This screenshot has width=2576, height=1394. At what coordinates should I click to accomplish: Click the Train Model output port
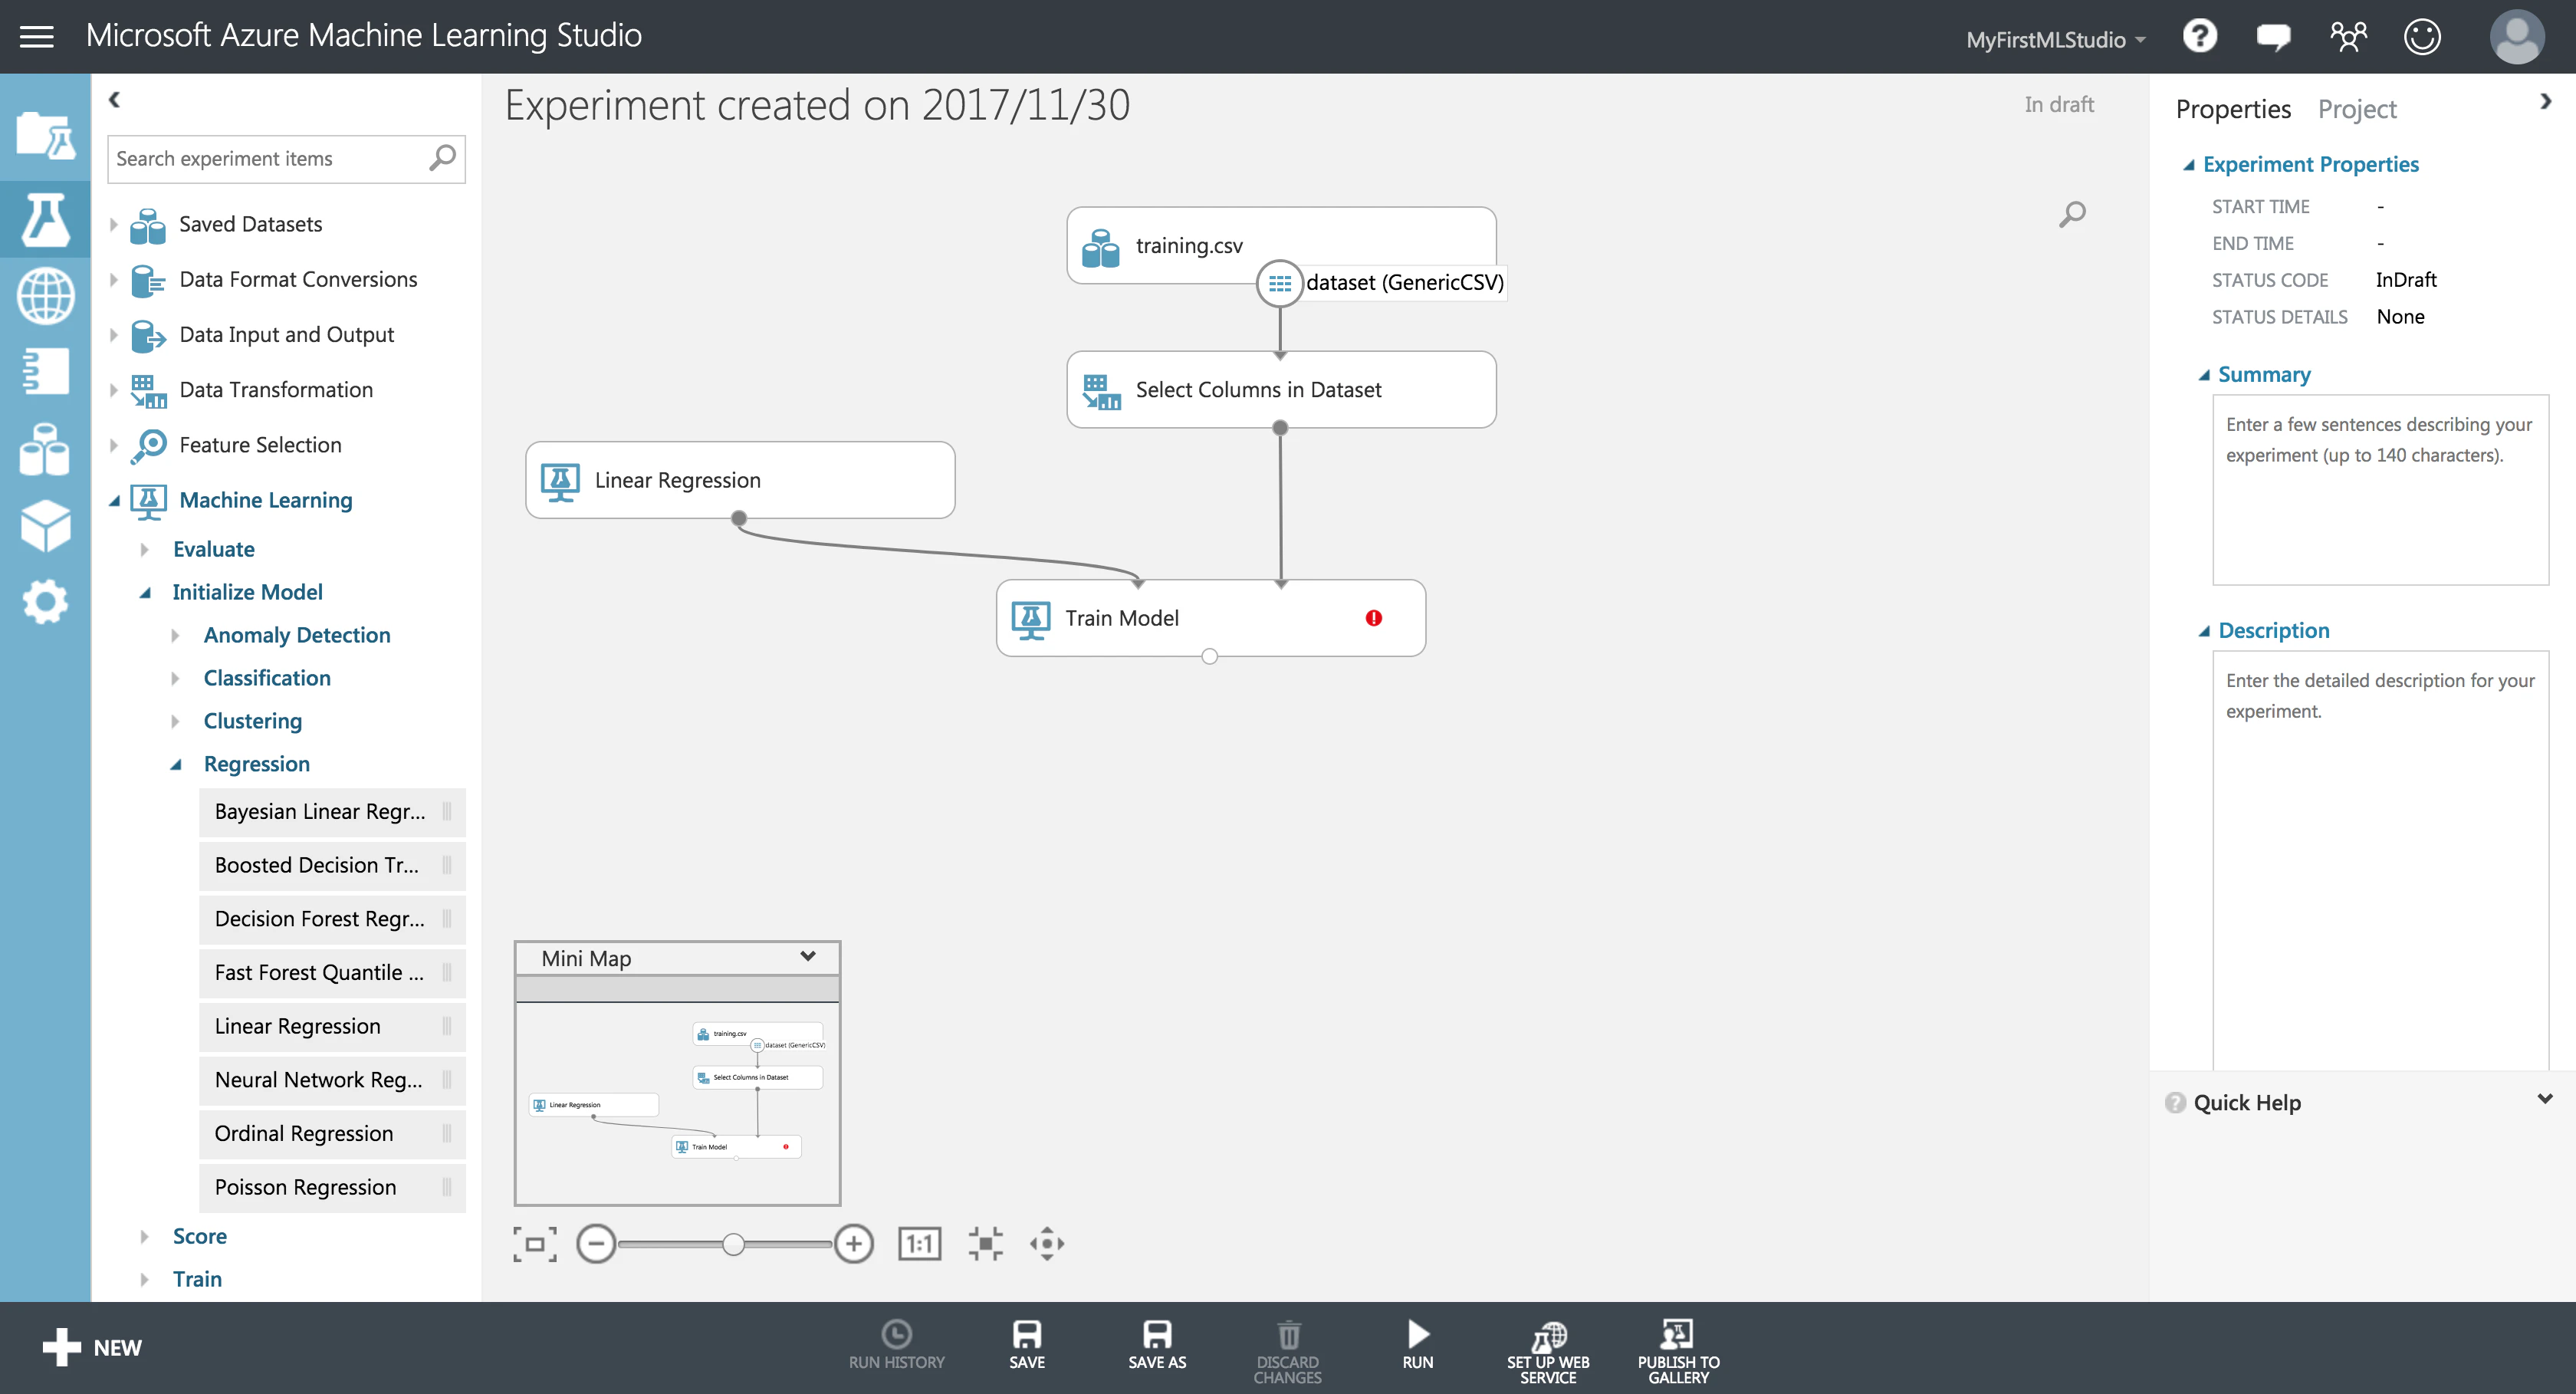(1210, 657)
